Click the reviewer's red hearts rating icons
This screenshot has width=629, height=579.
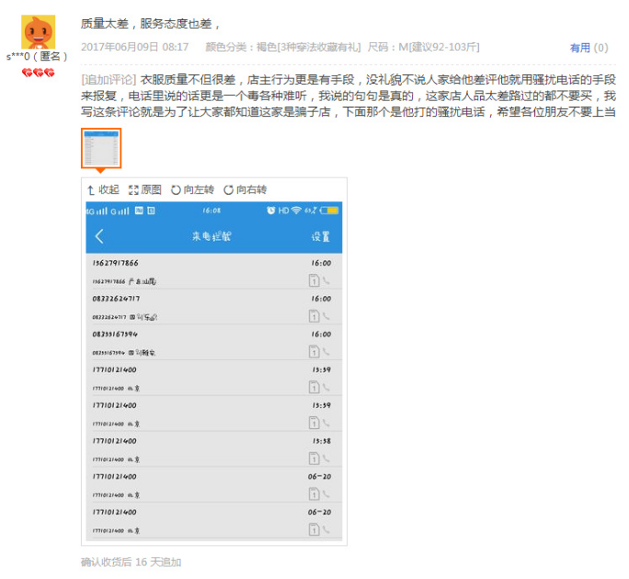click(x=38, y=73)
